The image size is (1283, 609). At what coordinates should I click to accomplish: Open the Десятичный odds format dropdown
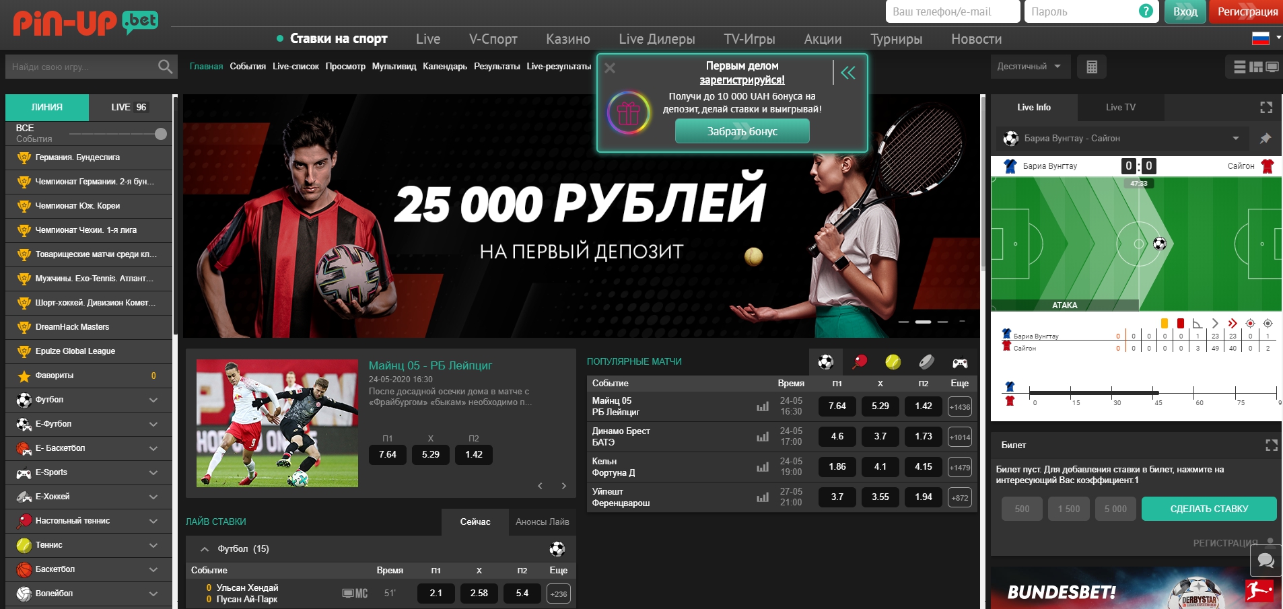point(1029,67)
